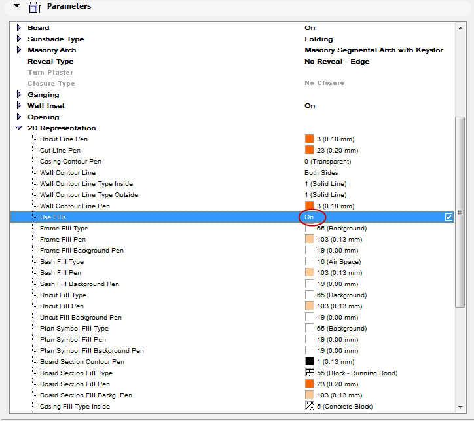Select the Wall Contour Line parameter
This screenshot has height=421, width=474.
click(x=67, y=173)
